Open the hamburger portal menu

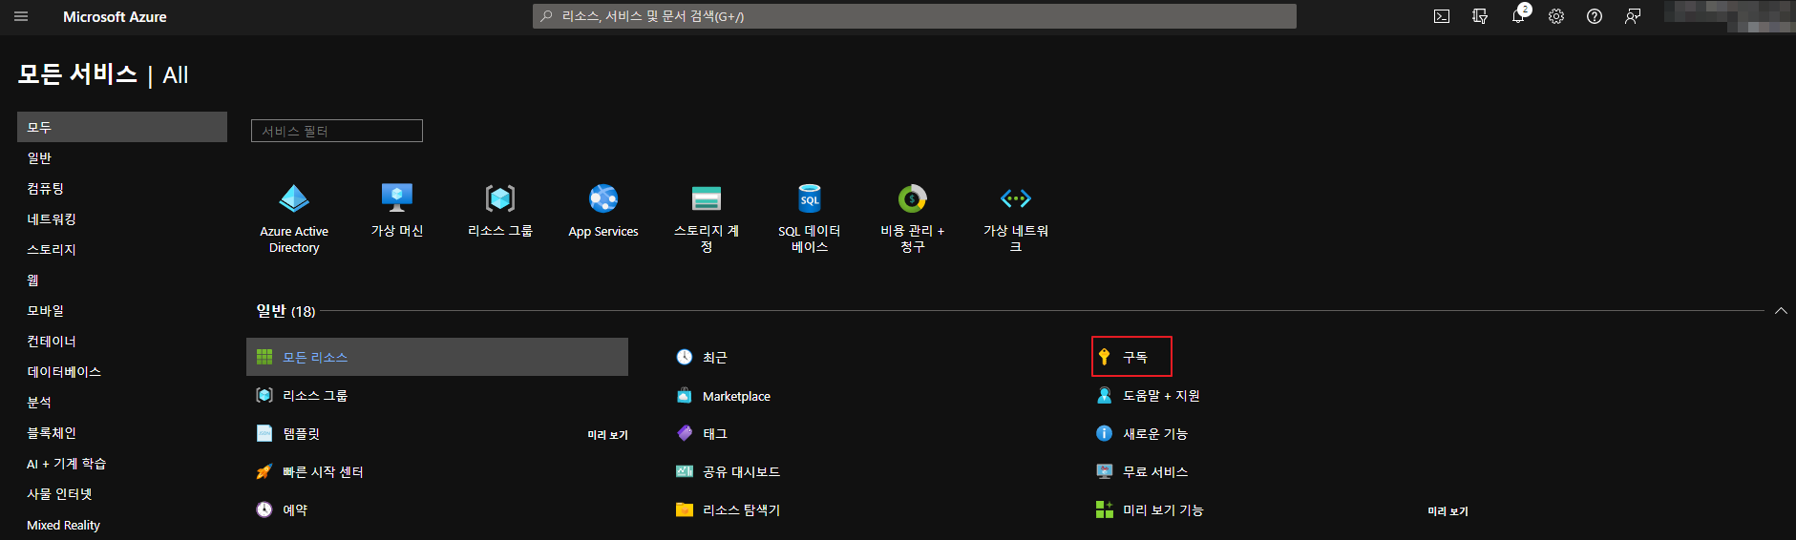click(21, 16)
